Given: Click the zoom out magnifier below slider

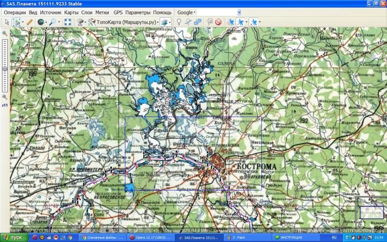Looking at the screenshot, I should click(x=4, y=97).
